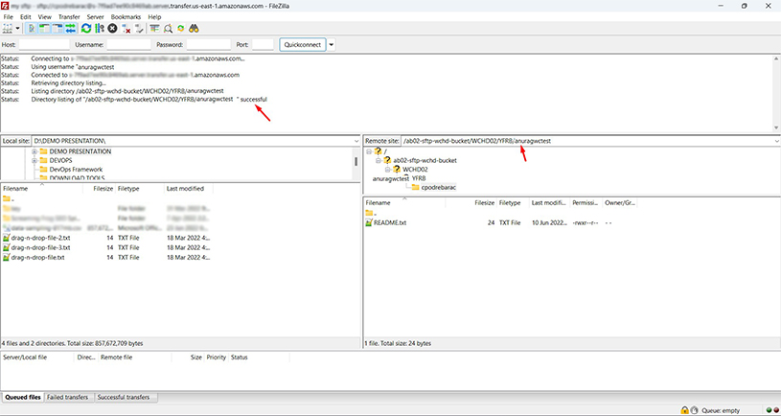Open the Bookmarks menu

click(x=126, y=17)
